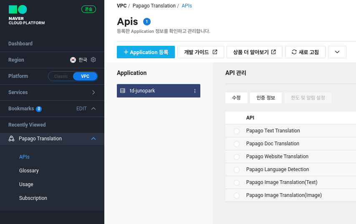This screenshot has width=356, height=224.
Task: Open the Services sidebar item
Action: tap(18, 92)
